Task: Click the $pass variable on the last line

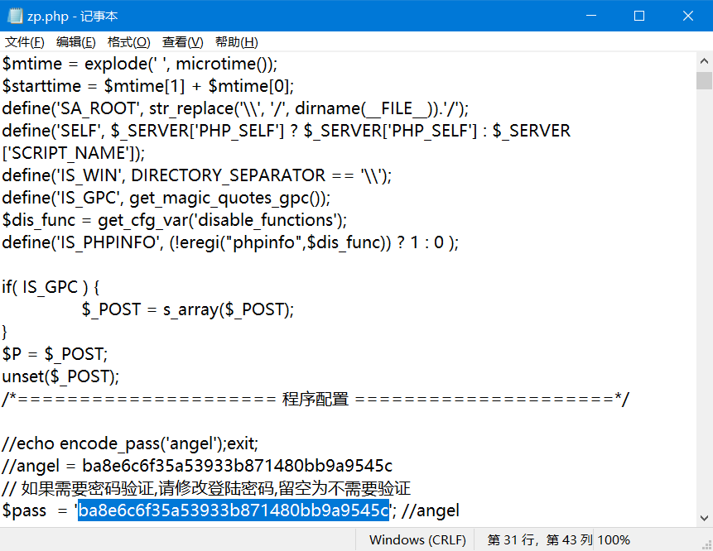Action: [25, 510]
